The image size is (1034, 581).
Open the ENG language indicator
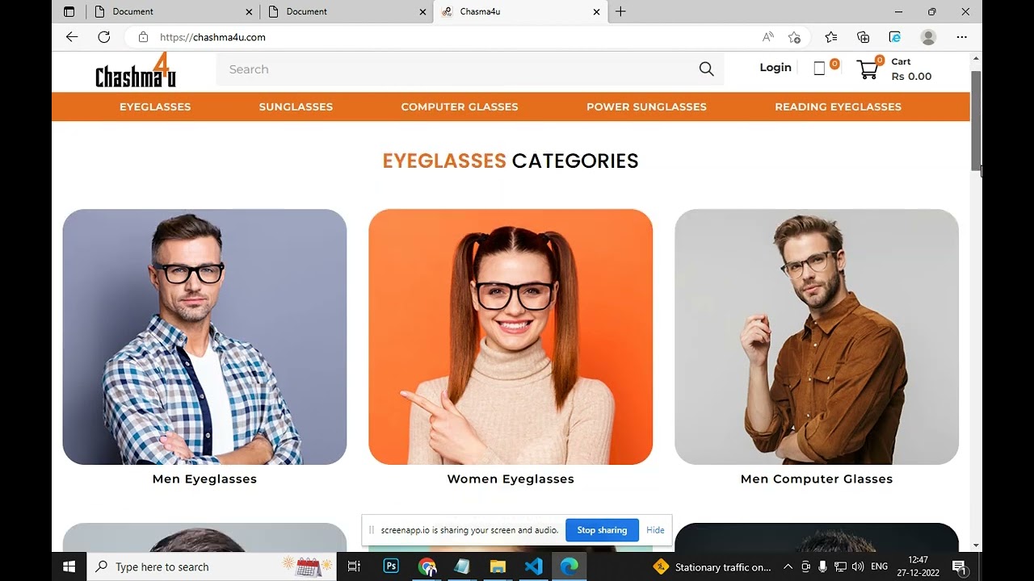tap(880, 566)
